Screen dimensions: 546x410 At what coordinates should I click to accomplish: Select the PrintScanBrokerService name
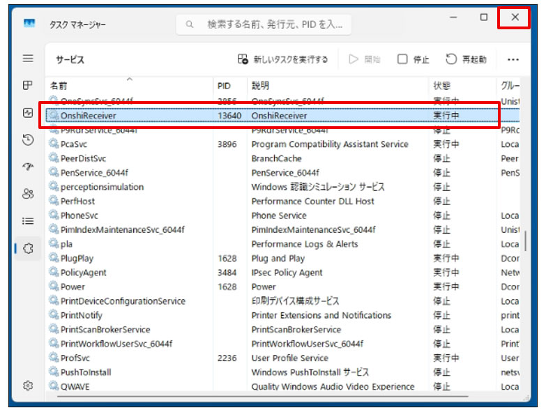(105, 330)
